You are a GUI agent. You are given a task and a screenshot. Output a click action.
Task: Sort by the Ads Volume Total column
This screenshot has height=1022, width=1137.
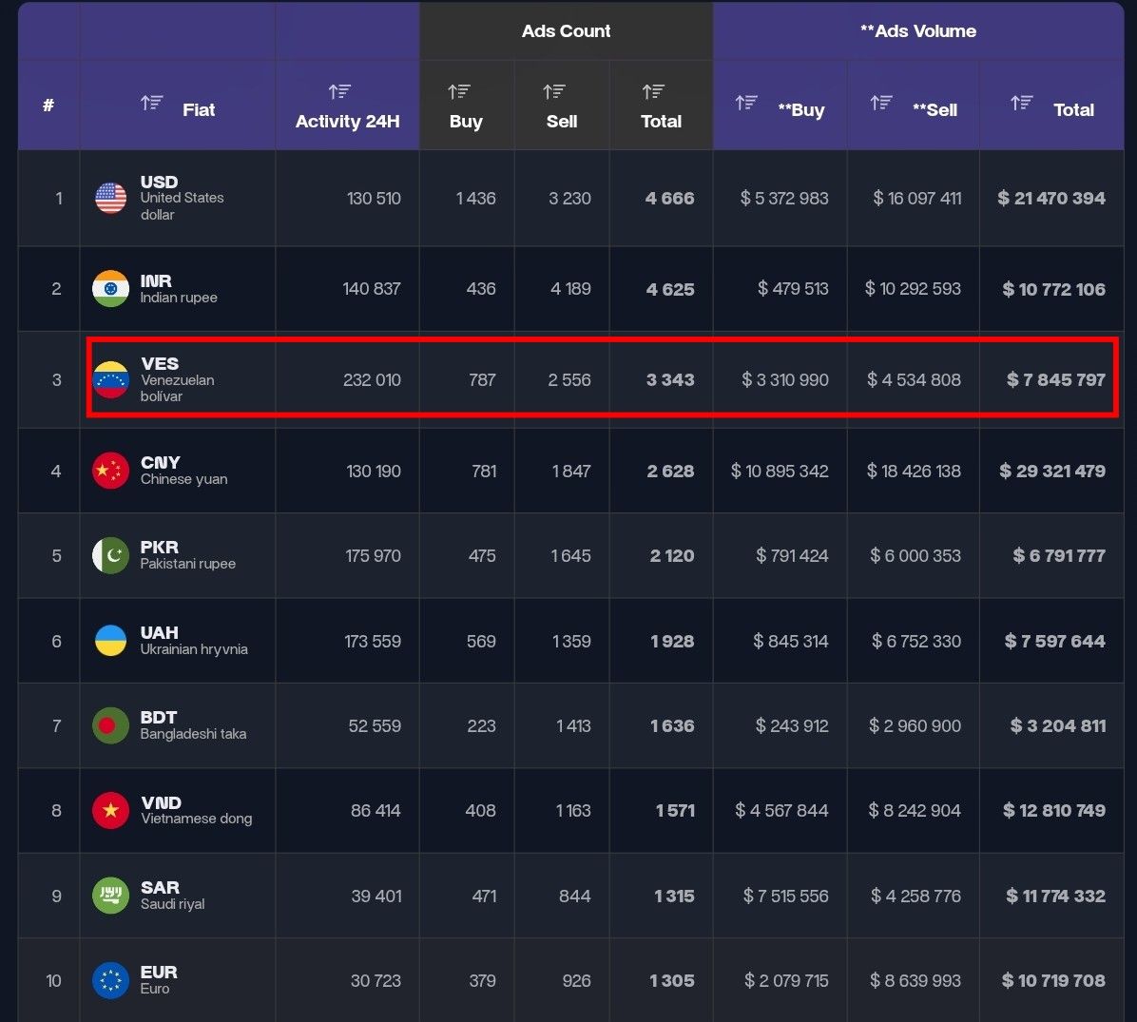1022,102
